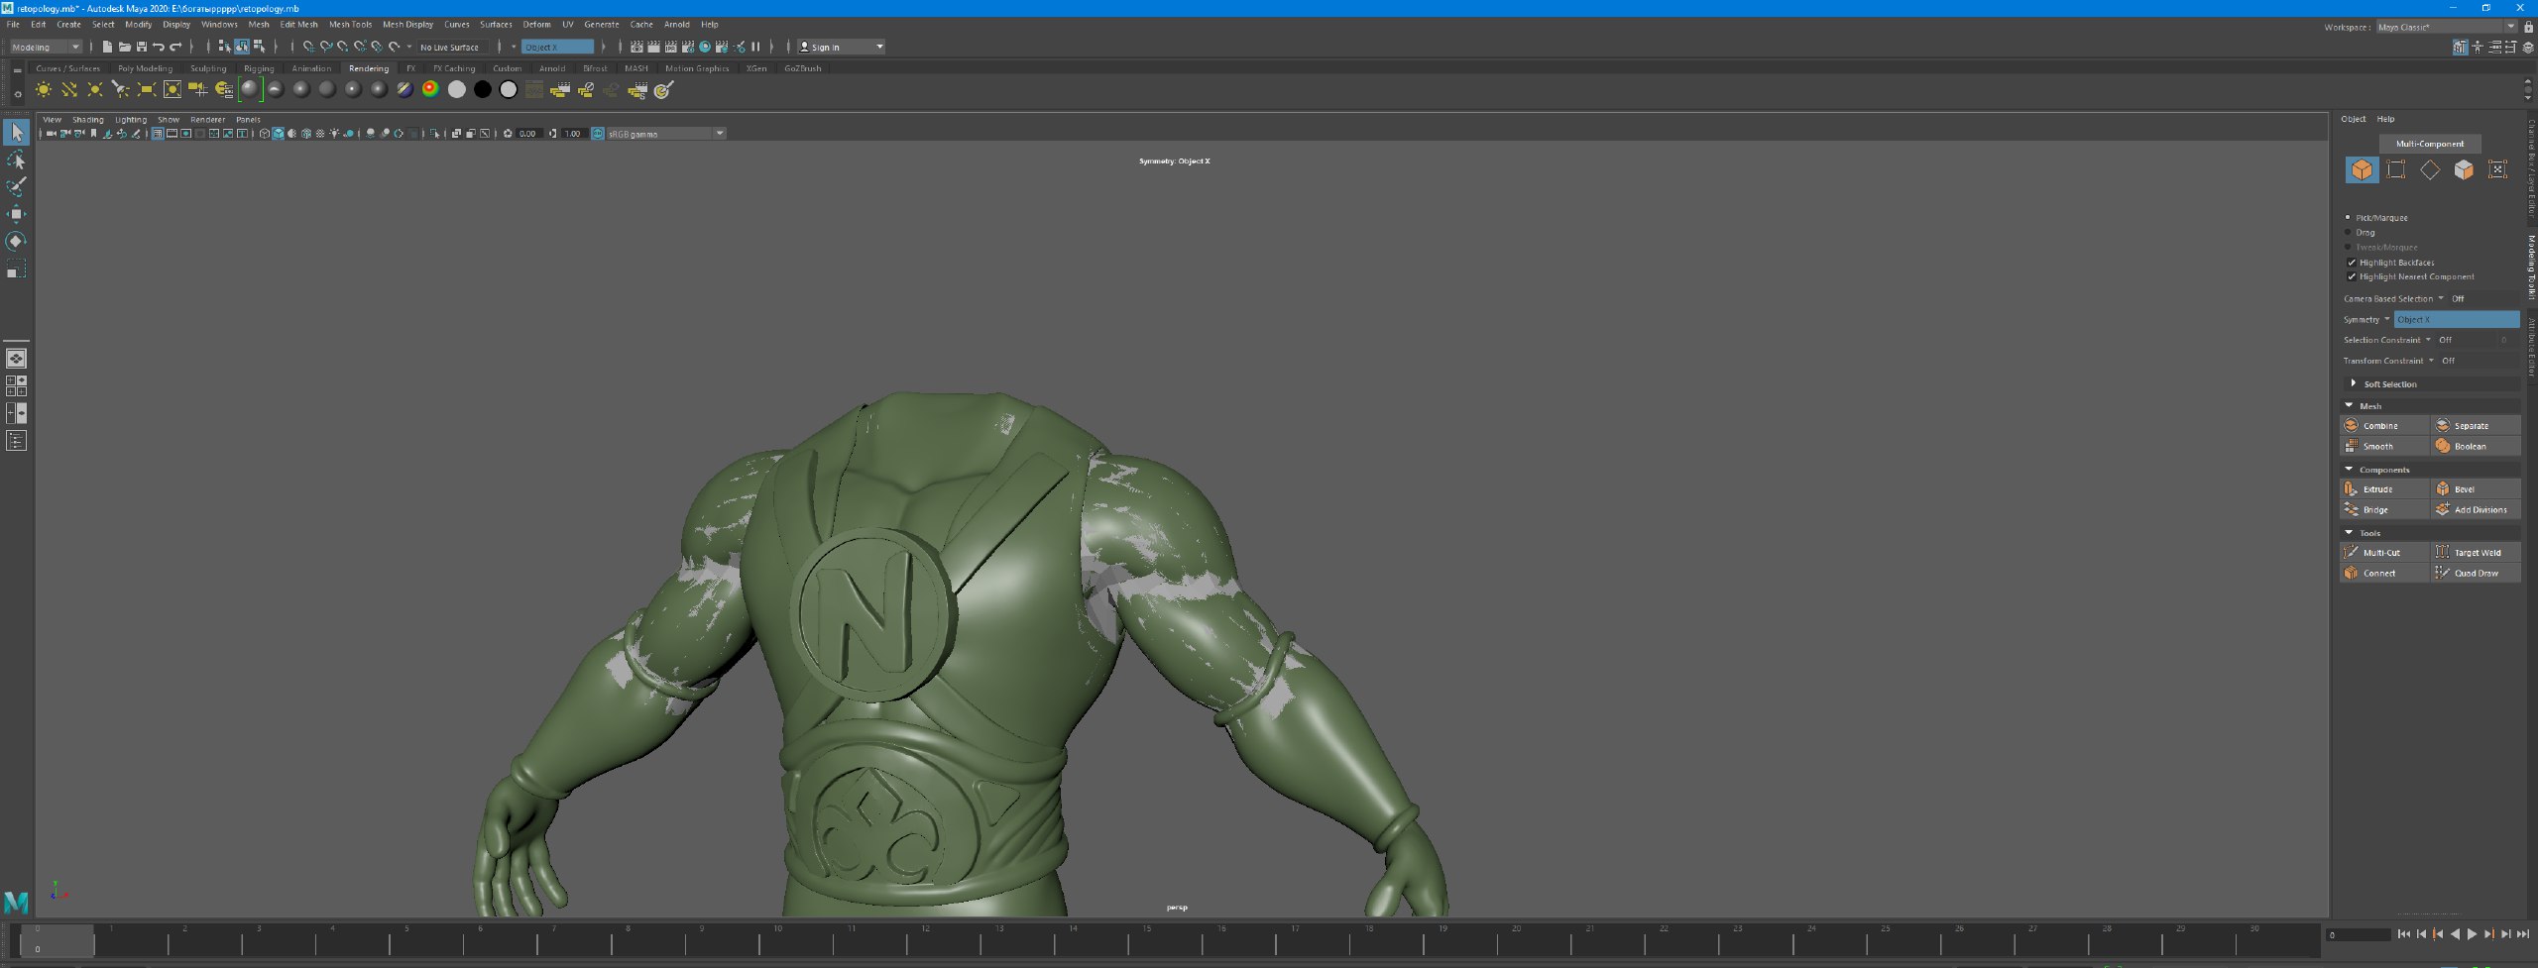Open the Transform Constraint dropdown

coord(2431,361)
